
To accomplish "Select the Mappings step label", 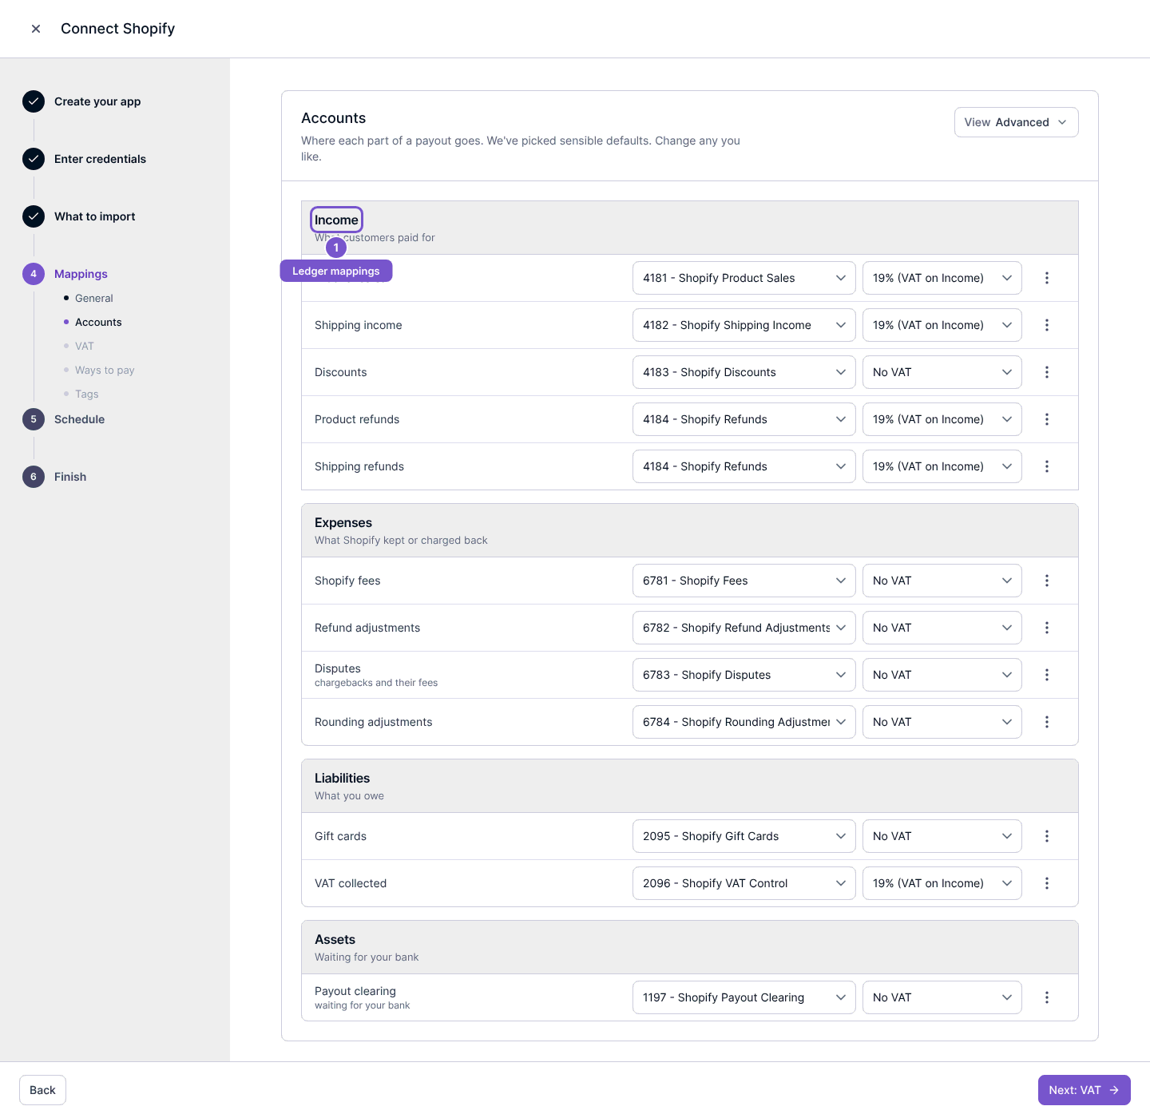I will click(x=81, y=274).
